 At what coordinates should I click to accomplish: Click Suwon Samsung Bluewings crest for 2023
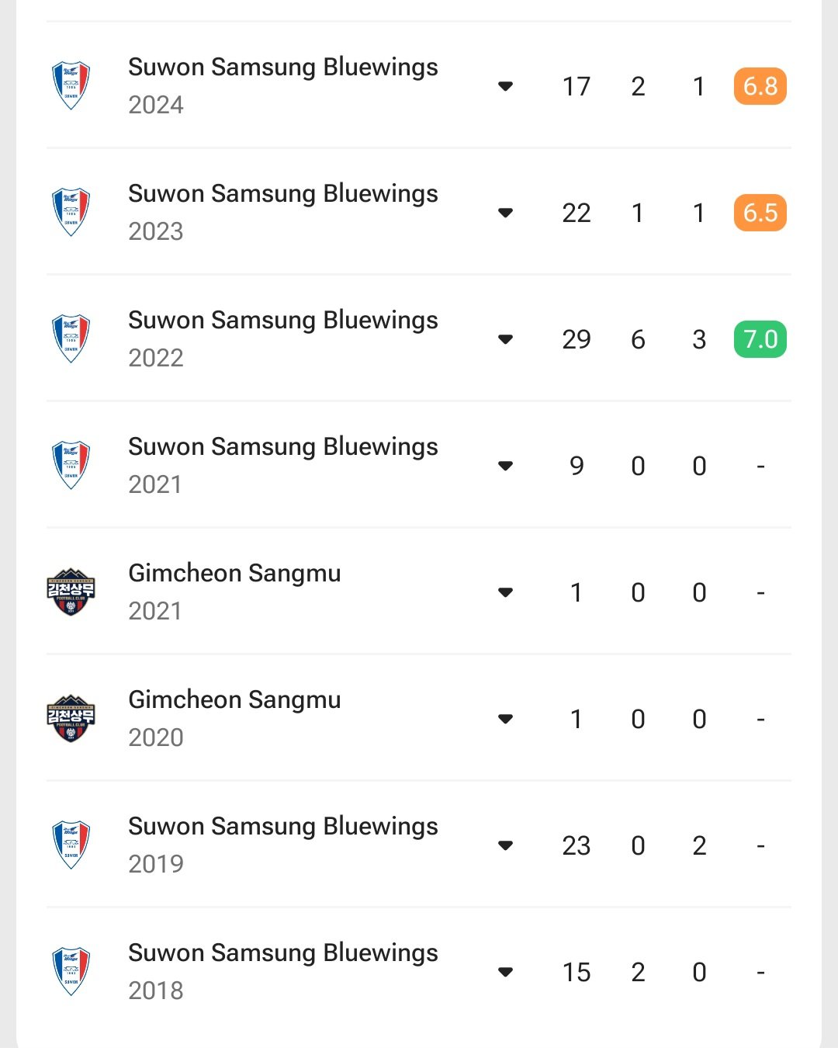[71, 212]
